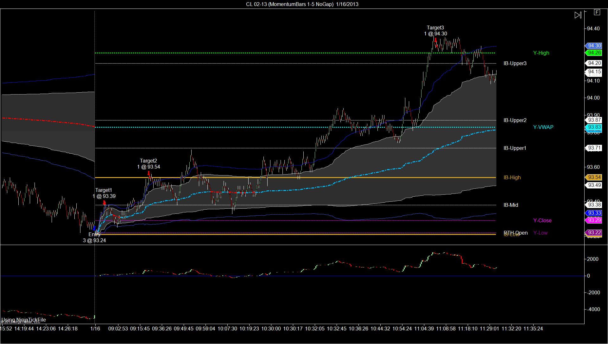Image resolution: width=608 pixels, height=344 pixels.
Task: Click the Target3 1 @ 94.30 execution label
Action: point(435,31)
